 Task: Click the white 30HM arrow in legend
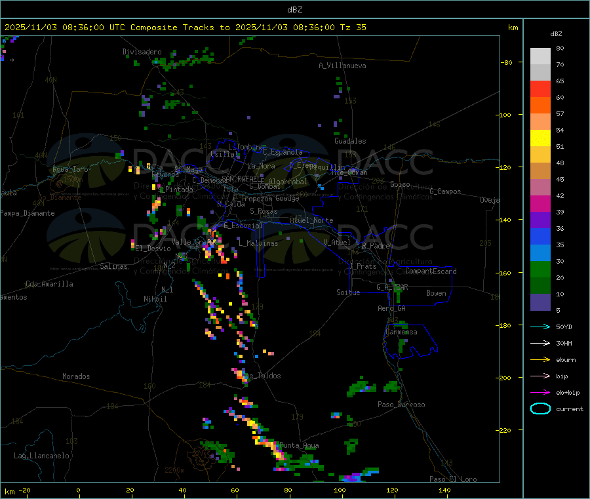click(x=540, y=343)
